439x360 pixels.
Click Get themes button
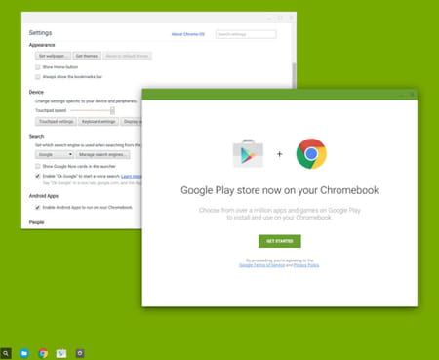click(x=87, y=56)
